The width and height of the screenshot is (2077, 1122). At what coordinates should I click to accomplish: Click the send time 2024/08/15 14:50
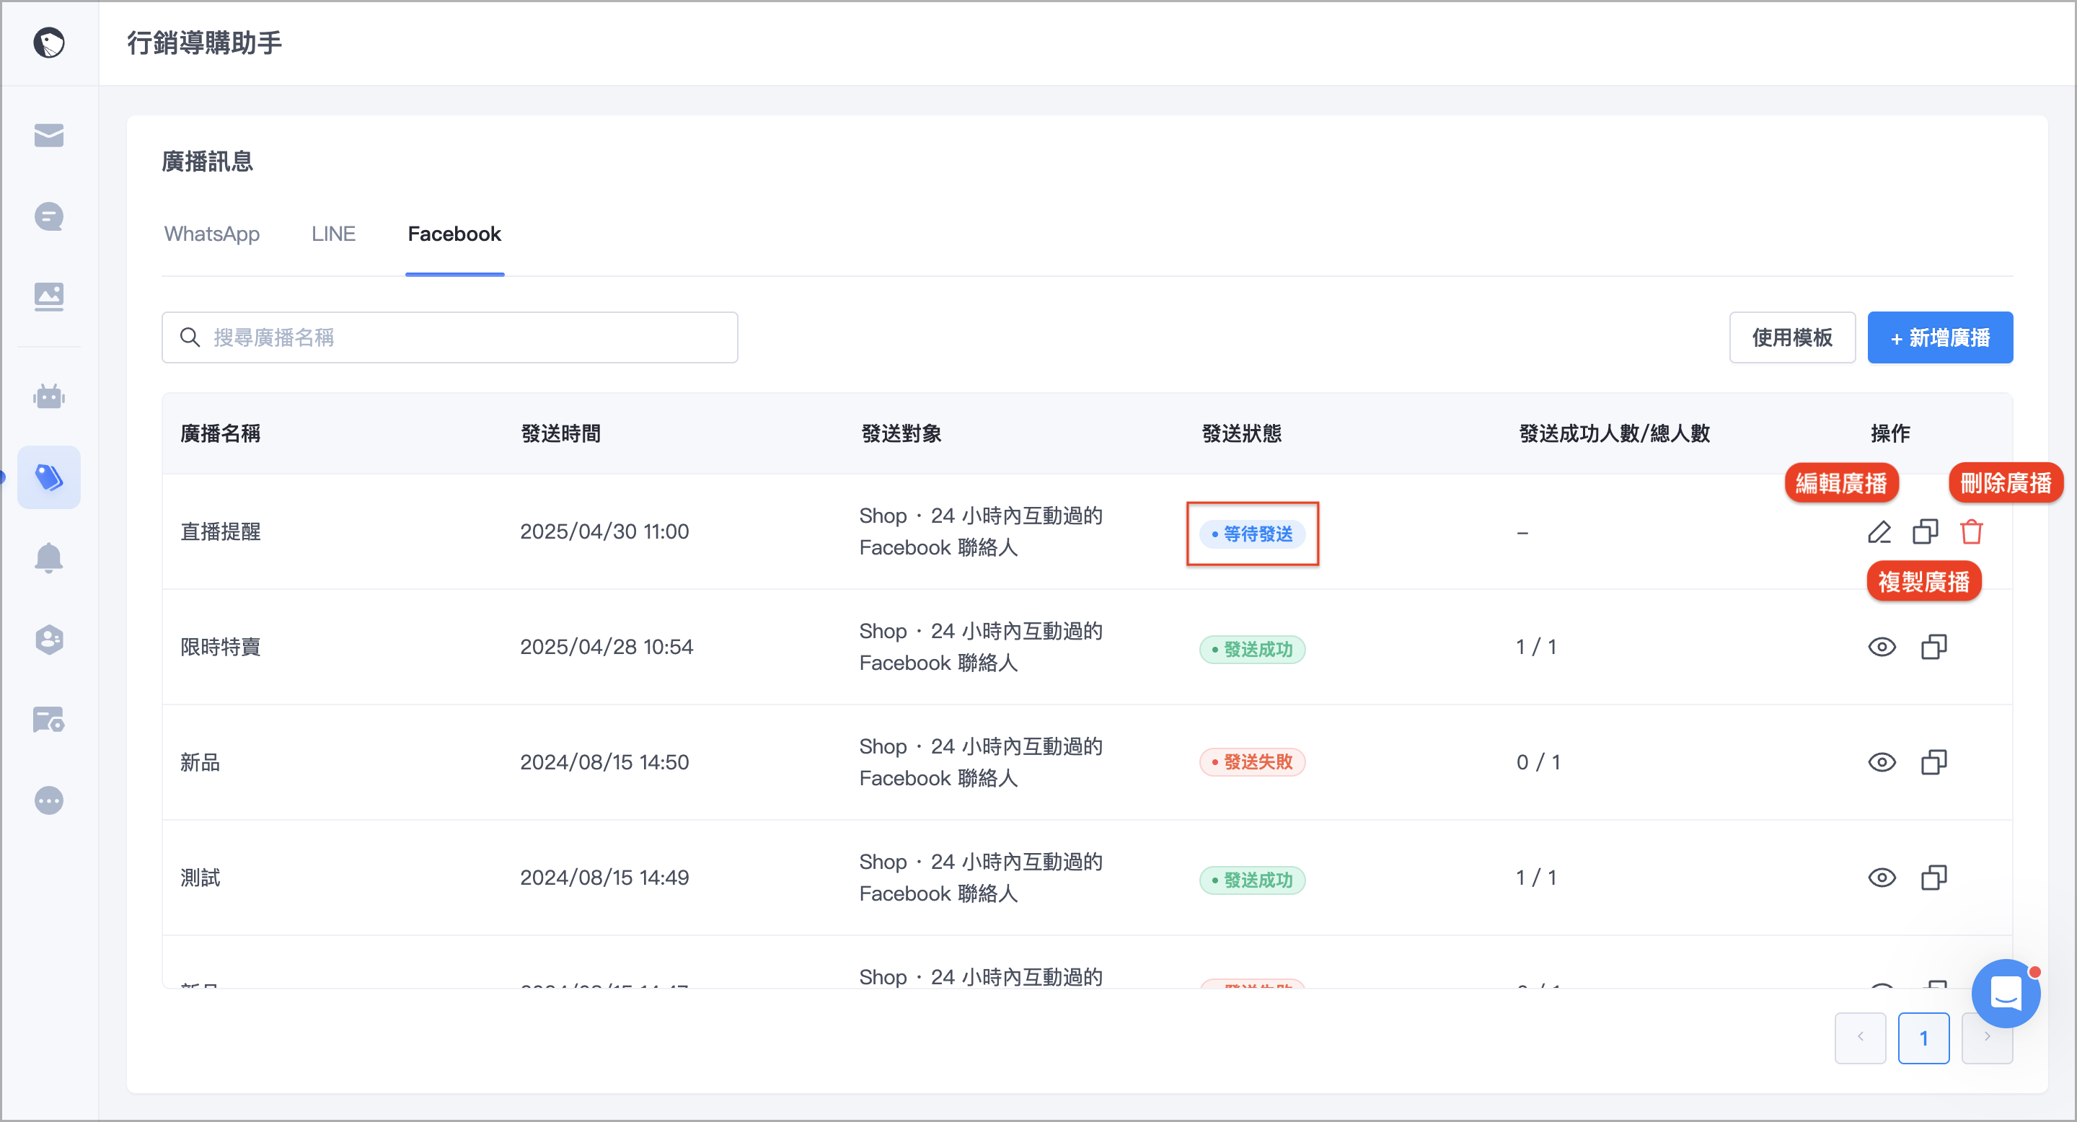tap(604, 762)
